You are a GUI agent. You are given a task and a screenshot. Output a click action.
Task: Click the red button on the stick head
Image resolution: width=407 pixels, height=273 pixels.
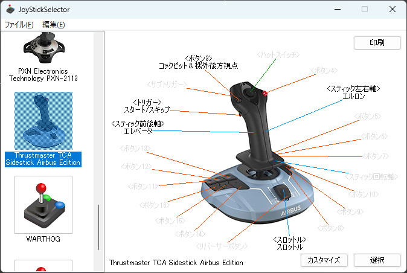(x=264, y=93)
